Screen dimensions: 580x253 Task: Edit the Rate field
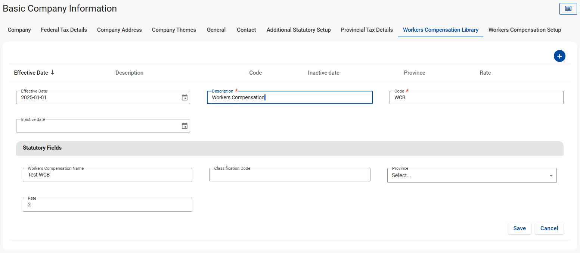[x=107, y=205]
